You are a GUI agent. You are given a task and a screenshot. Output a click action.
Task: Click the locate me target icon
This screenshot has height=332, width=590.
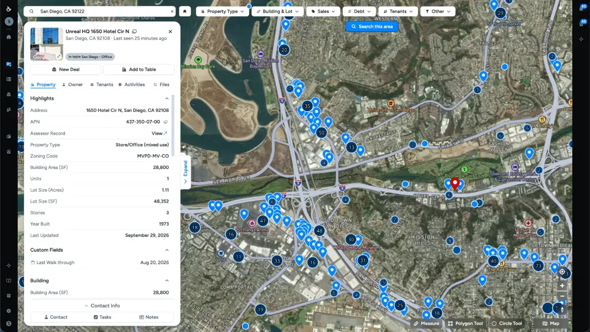562,272
